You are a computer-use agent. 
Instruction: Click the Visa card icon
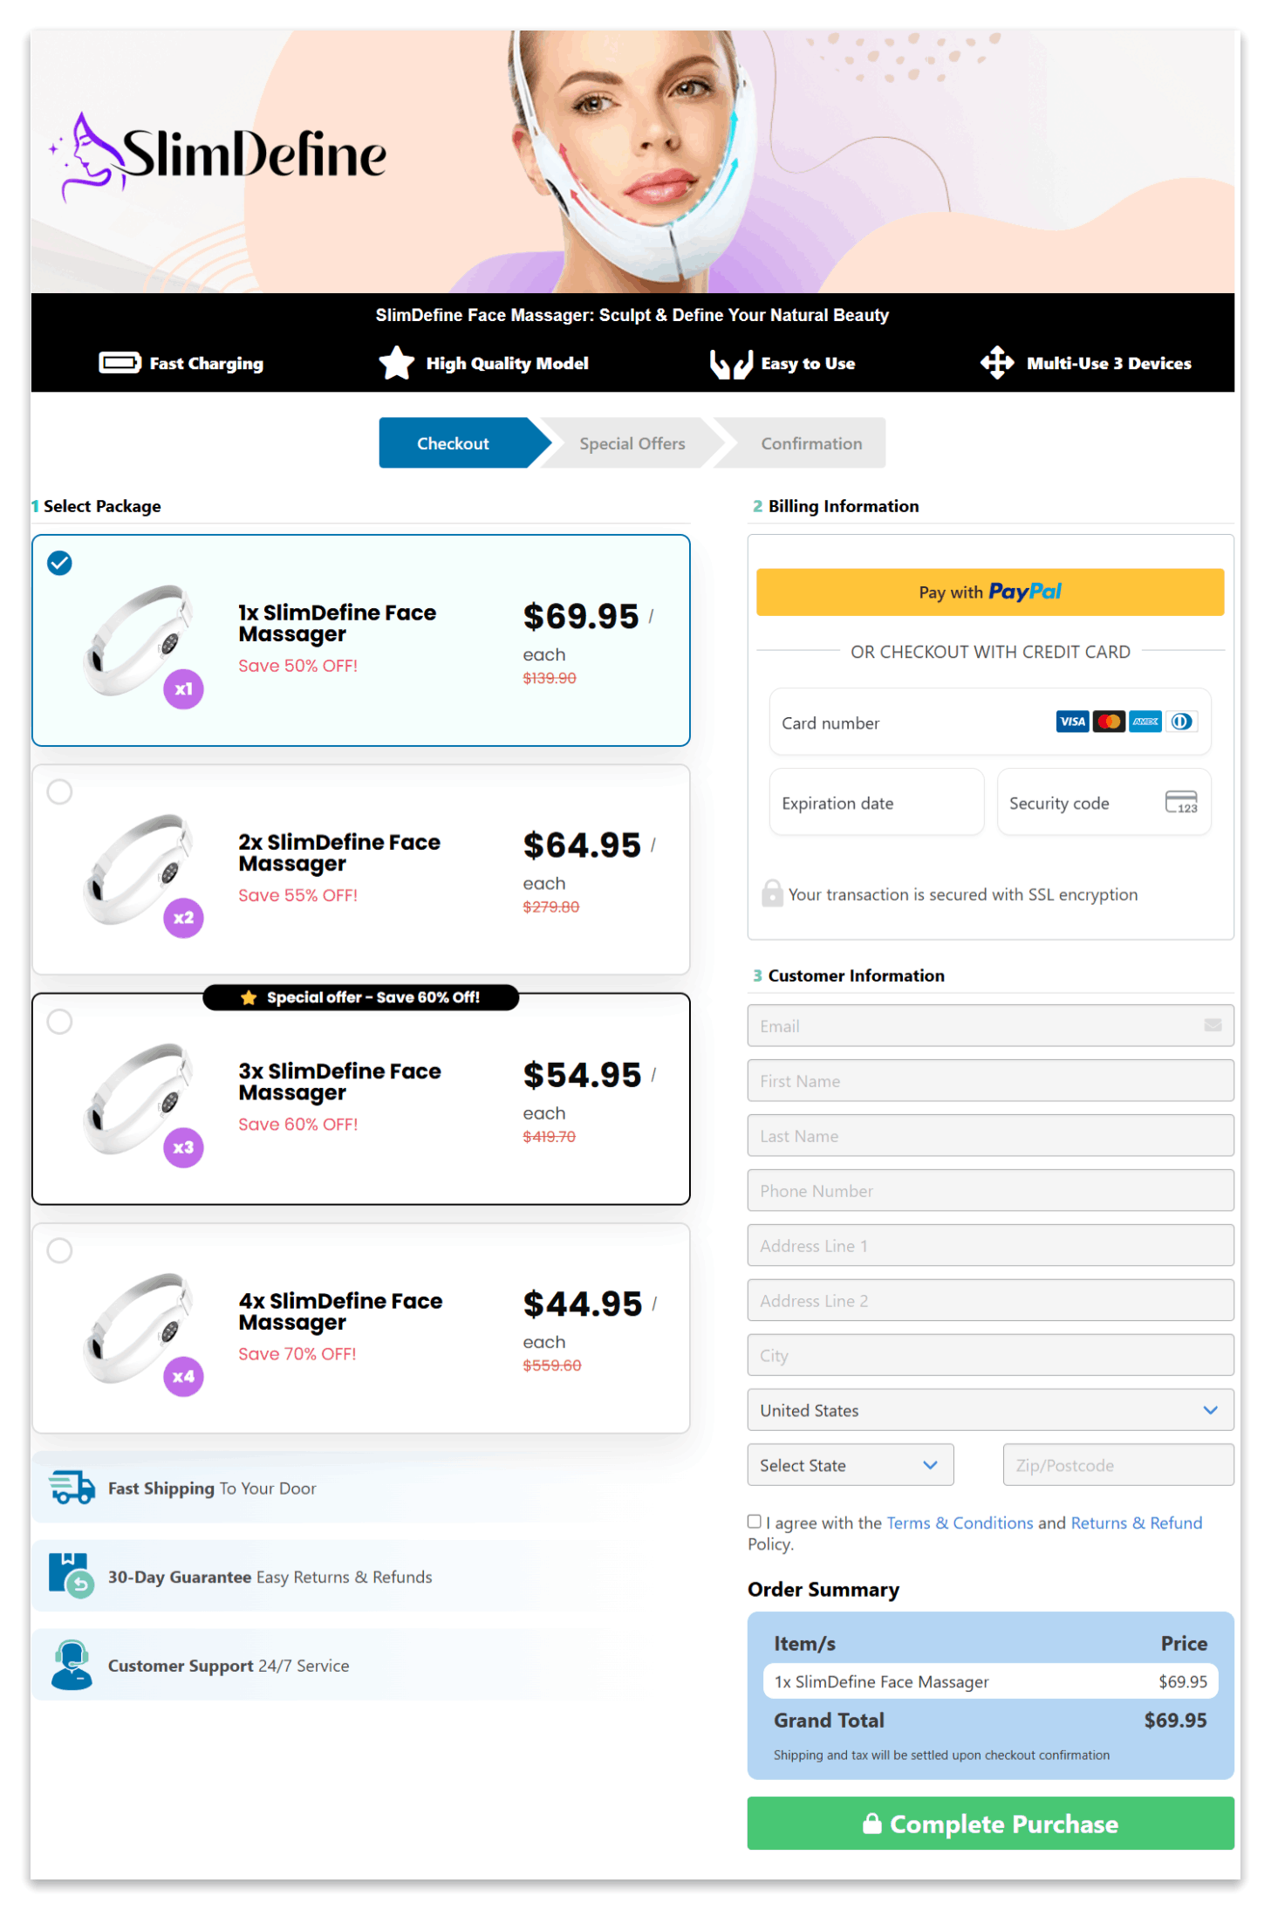pos(1071,722)
